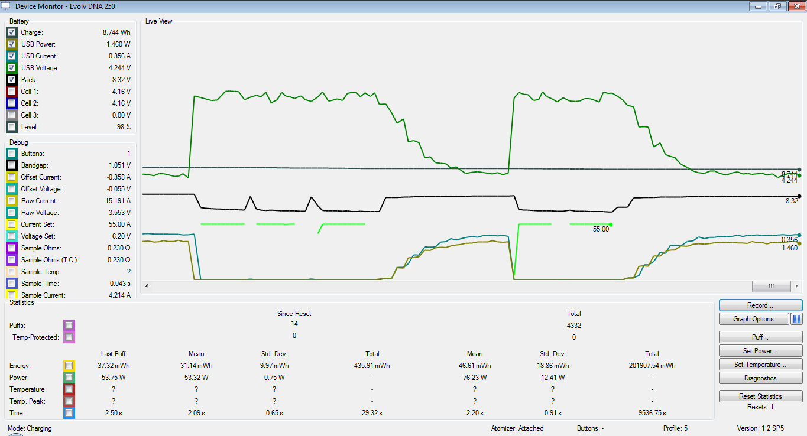Select the Charge value 8.744 Wh

coord(116,32)
